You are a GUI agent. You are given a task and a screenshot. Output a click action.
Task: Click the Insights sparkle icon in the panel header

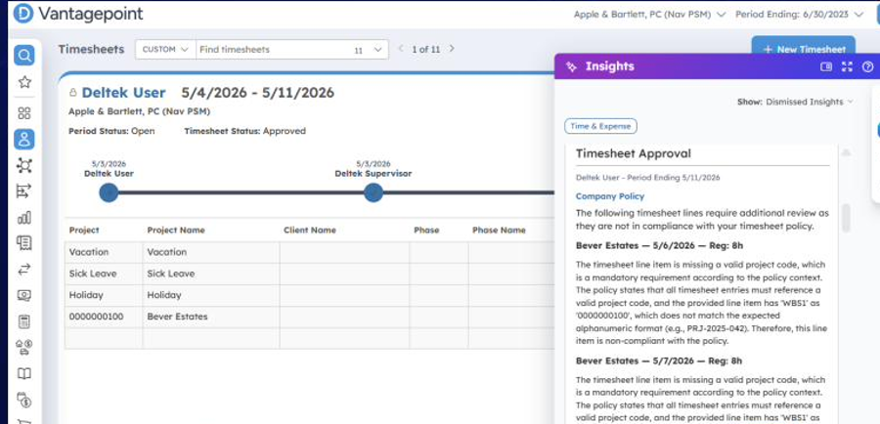pyautogui.click(x=571, y=66)
